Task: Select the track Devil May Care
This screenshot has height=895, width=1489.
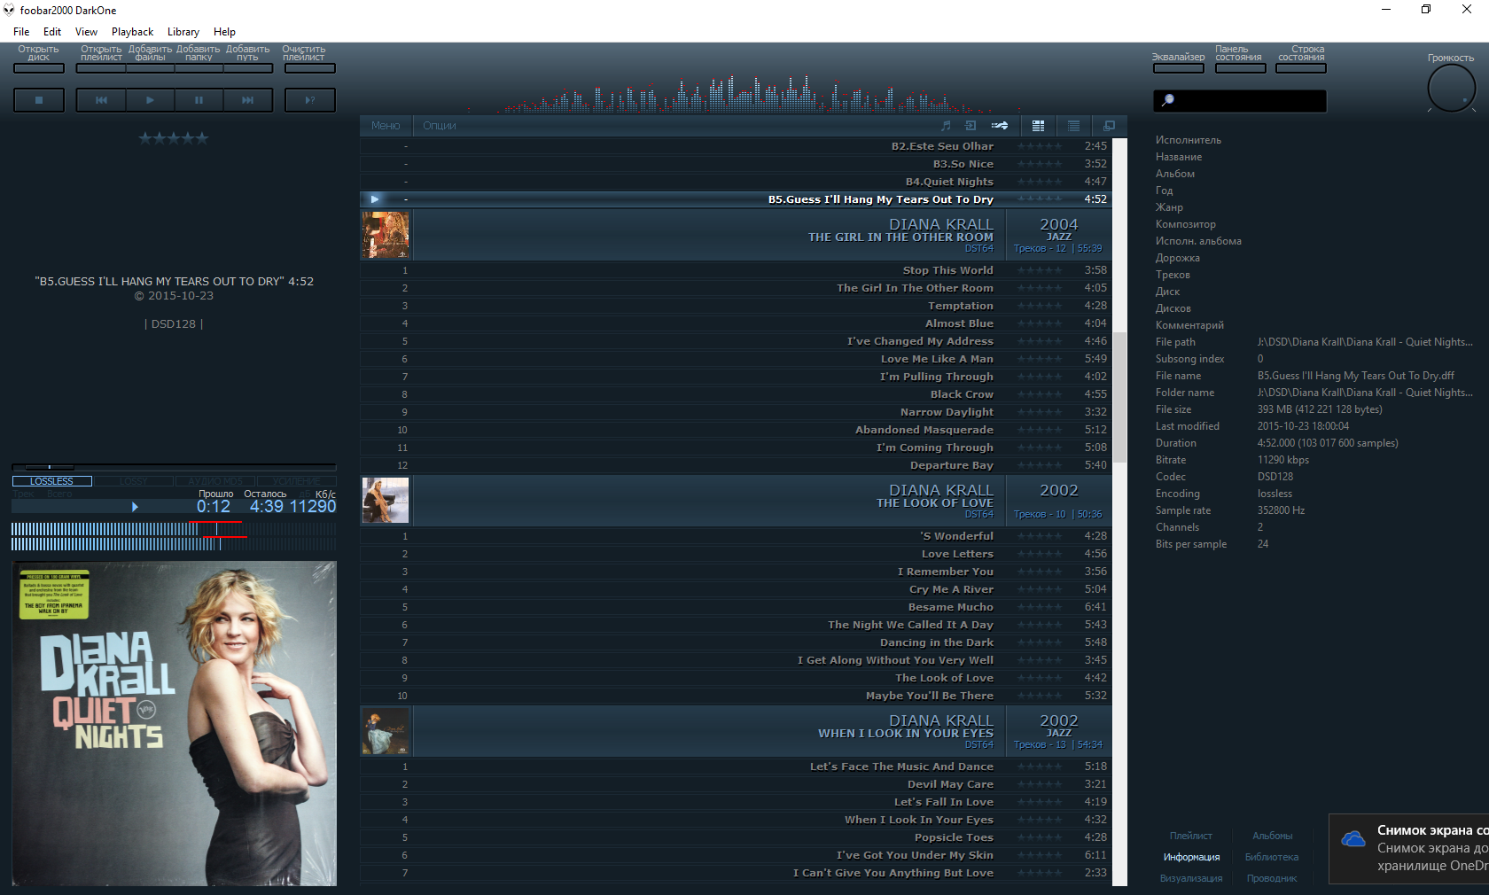Action: (736, 784)
